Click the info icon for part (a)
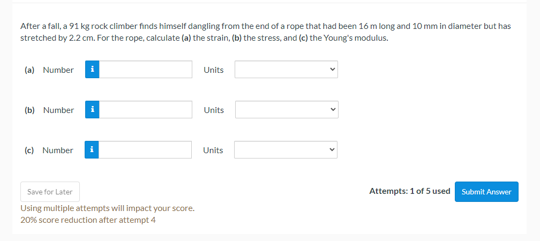Viewport: 540px width, 241px height. 92,70
